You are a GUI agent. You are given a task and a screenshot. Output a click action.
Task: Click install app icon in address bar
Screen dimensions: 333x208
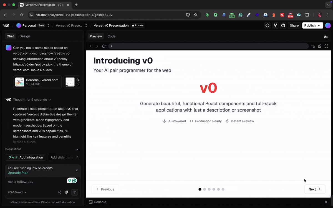point(188,15)
